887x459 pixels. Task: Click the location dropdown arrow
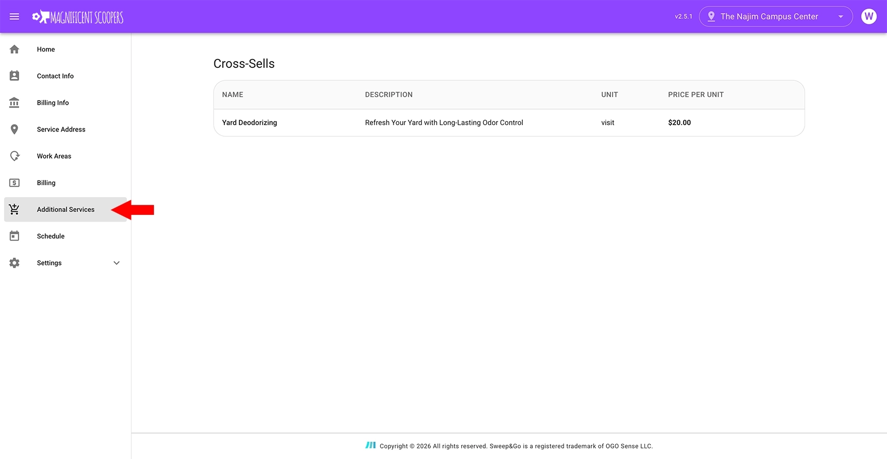[x=841, y=17]
